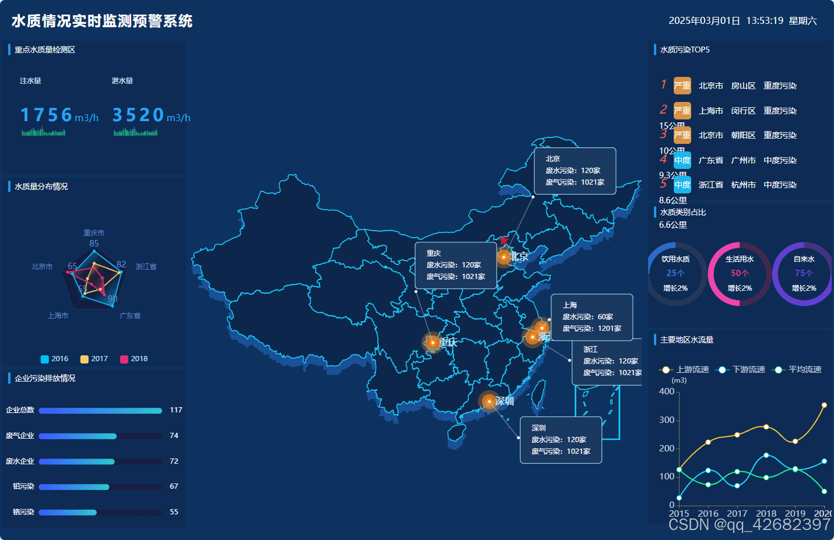The image size is (834, 540).
Task: Click 朝阳区 in the TOP5 list
Action: 743,136
